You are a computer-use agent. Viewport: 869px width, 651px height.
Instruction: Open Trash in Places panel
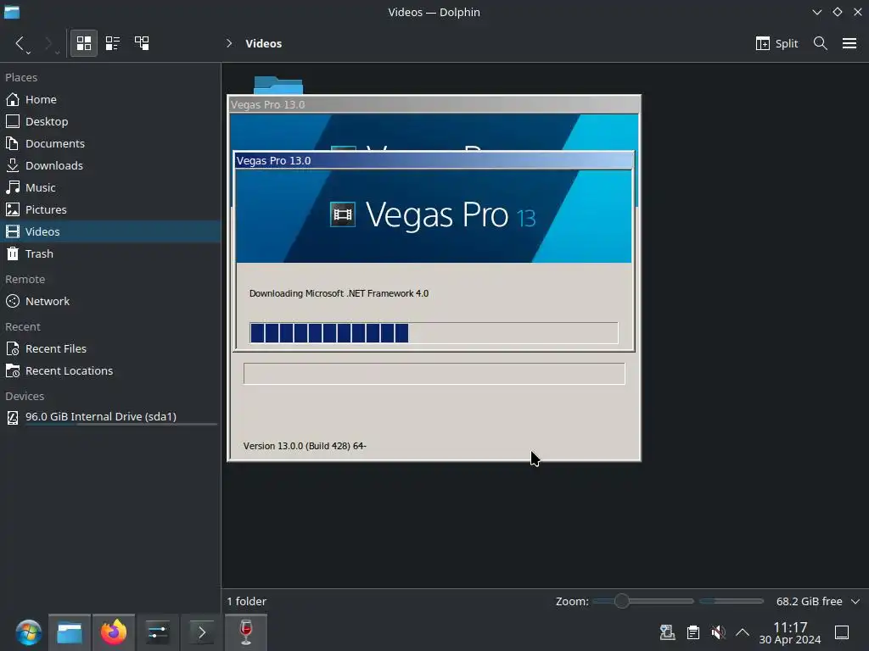point(110,253)
